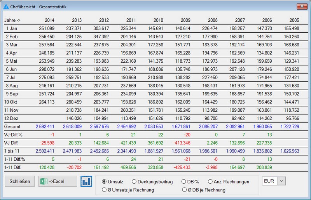Click the 2014 year column header
311x200 pixels.
[x=49, y=20]
